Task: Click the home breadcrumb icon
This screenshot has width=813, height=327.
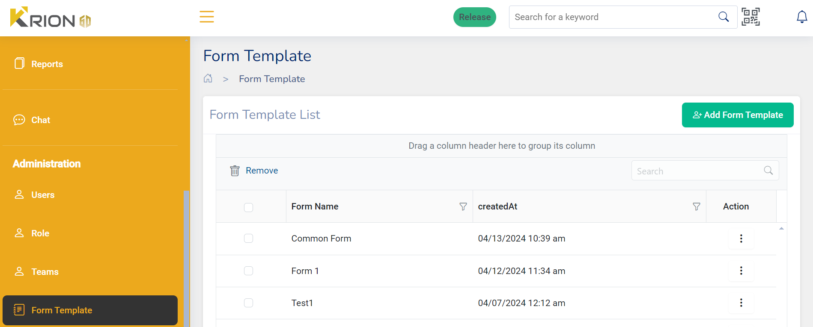Action: (x=208, y=79)
